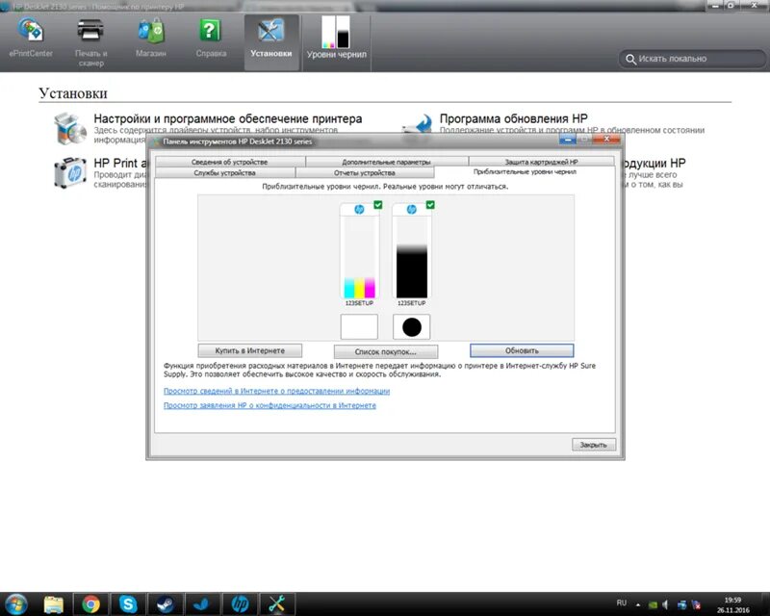Open Steam from taskbar
770x616 pixels.
166,604
